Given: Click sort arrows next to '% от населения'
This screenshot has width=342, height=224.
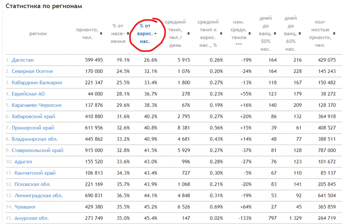Looking at the screenshot, I should pyautogui.click(x=128, y=34).
